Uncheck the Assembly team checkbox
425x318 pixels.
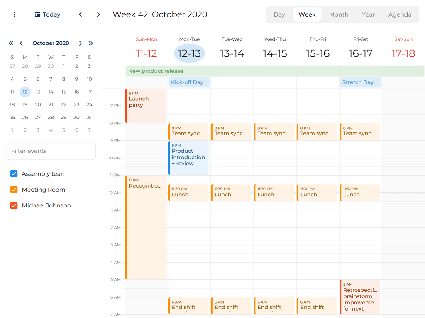(14, 174)
